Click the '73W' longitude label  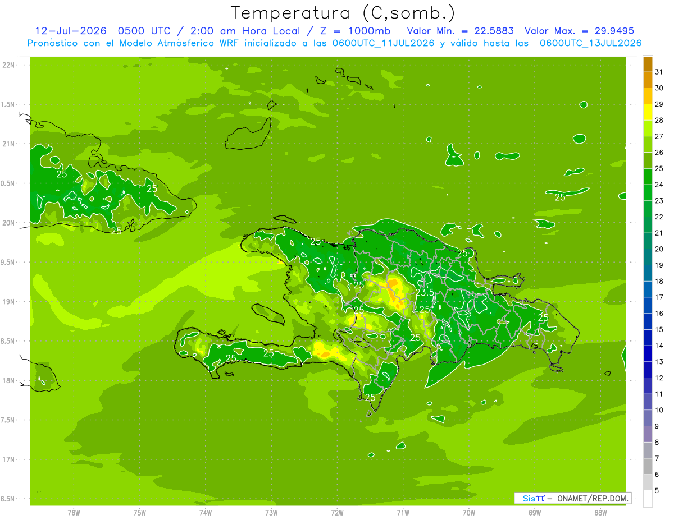271,512
